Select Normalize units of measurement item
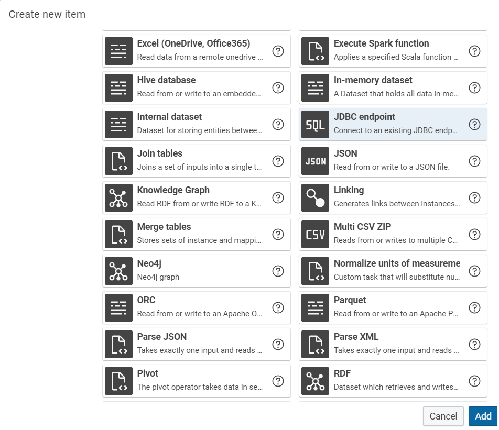Image resolution: width=499 pixels, height=430 pixels. click(x=396, y=271)
